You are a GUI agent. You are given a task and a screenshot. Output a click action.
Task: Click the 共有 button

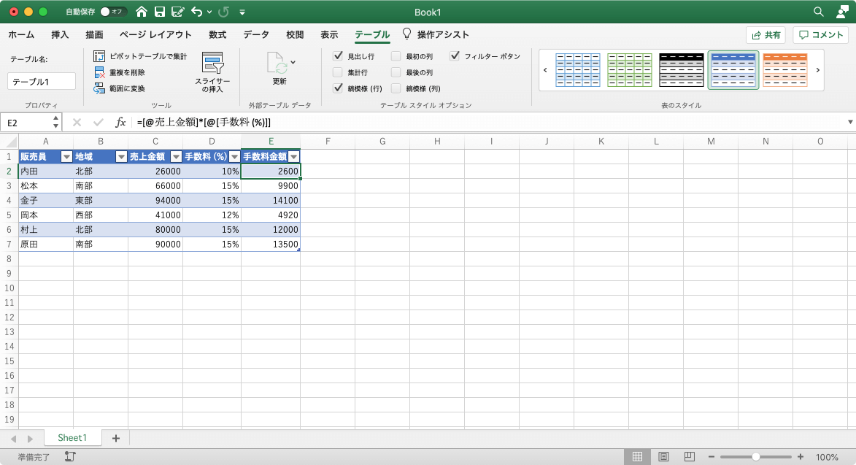[x=766, y=35]
